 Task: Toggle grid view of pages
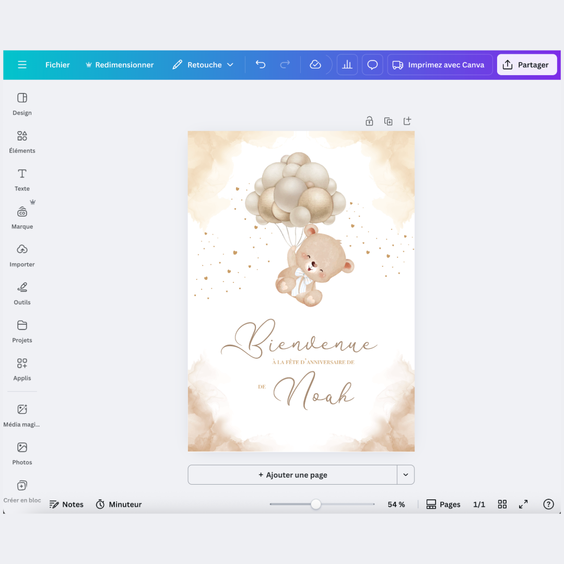point(502,504)
